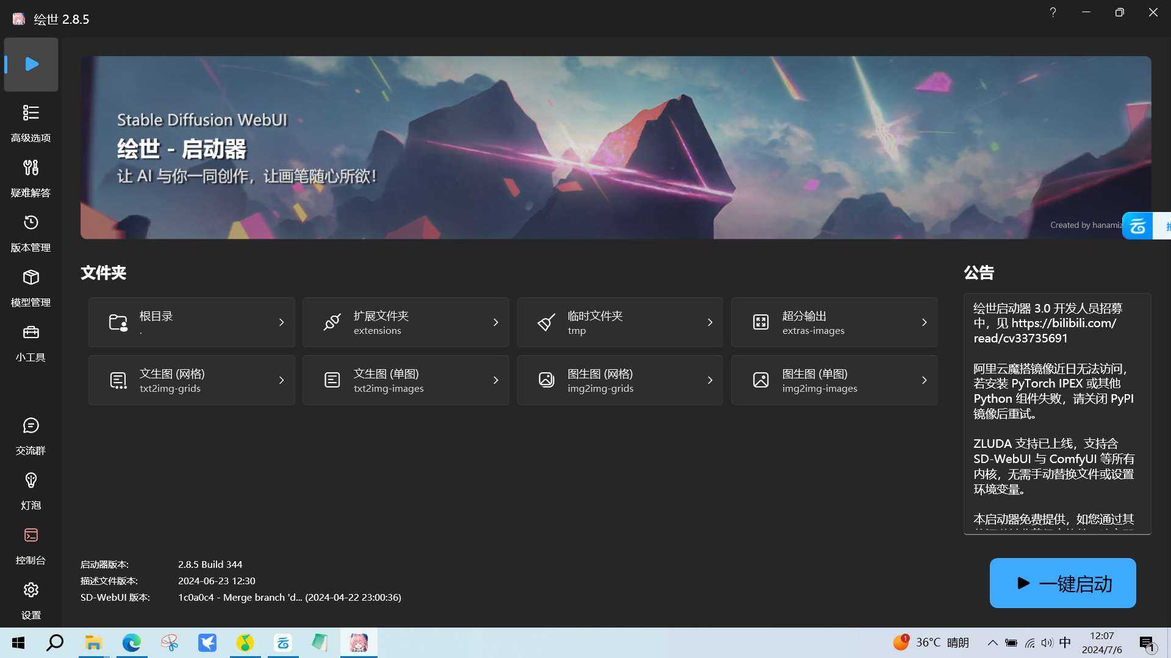
Task: Click the Stable Diffusion WebUI banner image
Action: pos(615,147)
